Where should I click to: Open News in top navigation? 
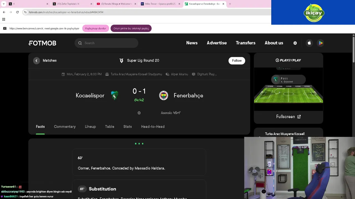click(x=192, y=43)
